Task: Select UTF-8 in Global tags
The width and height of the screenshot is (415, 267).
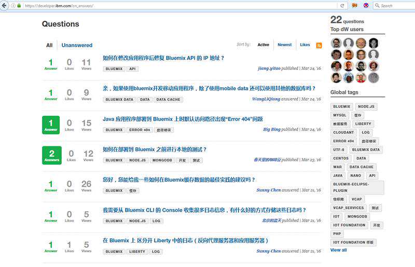Action: pos(339,150)
